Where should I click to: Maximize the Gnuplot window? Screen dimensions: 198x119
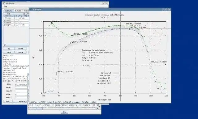166,10
